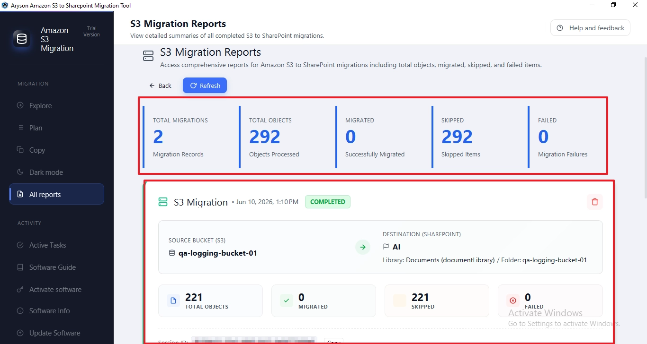Click the date Jun 10, 2026, 1:10 PM

coord(267,202)
